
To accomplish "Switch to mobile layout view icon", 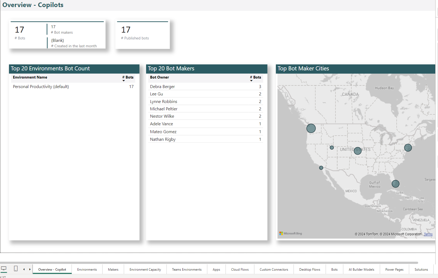I will point(16,269).
